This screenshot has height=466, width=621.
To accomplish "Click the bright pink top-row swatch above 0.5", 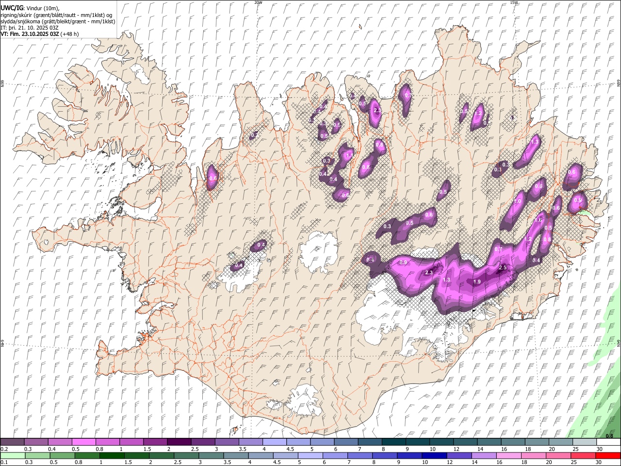I will [x=83, y=442].
